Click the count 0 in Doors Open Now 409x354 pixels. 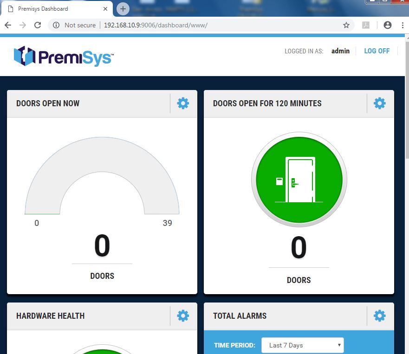click(x=102, y=245)
